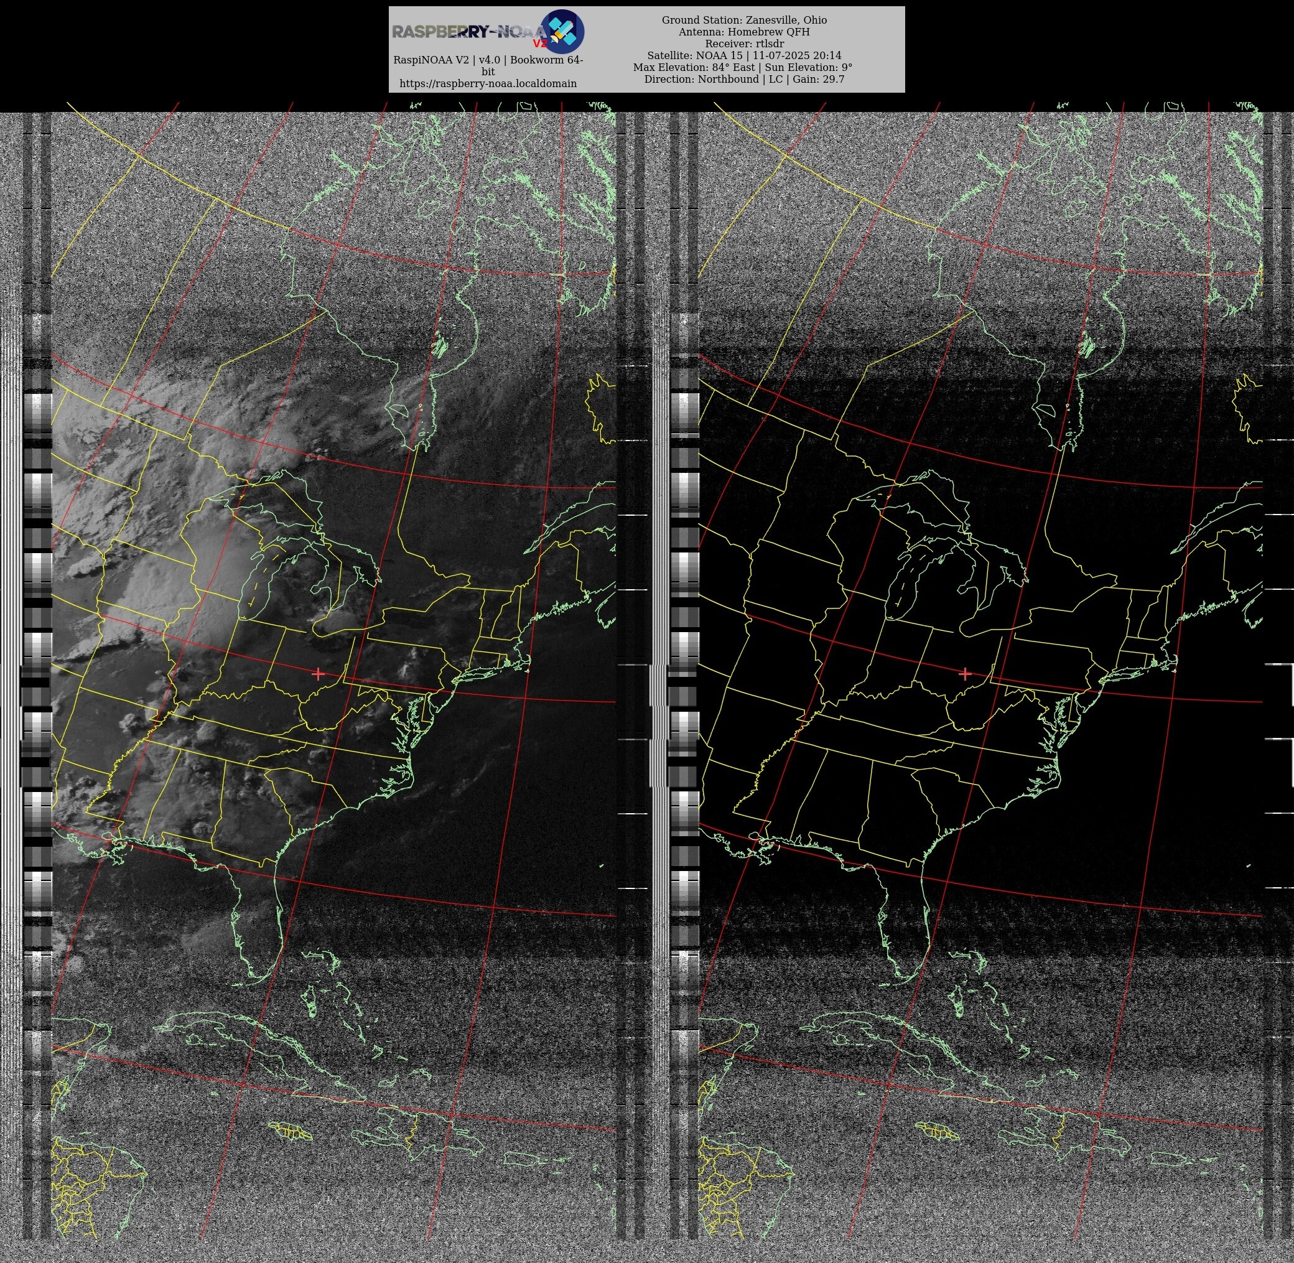Click the Ground Station: Zanesville, Ohio text
Viewport: 1294px width, 1263px height.
click(x=743, y=20)
